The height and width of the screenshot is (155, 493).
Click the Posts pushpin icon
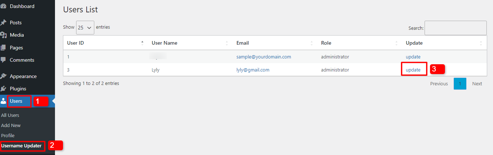click(3, 23)
